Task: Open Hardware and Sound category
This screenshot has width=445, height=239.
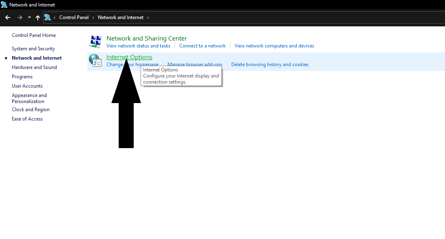Action: (34, 67)
